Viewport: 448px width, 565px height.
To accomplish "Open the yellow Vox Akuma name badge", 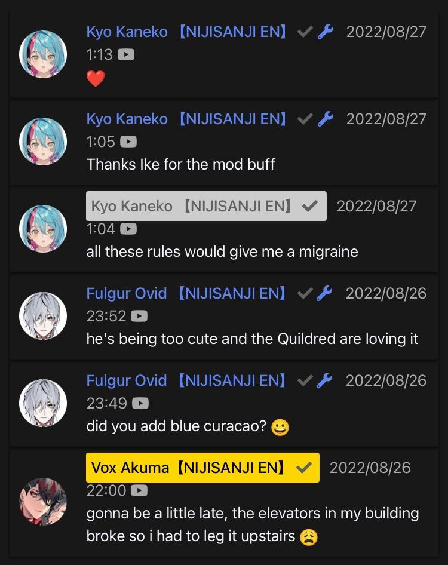I will point(202,468).
